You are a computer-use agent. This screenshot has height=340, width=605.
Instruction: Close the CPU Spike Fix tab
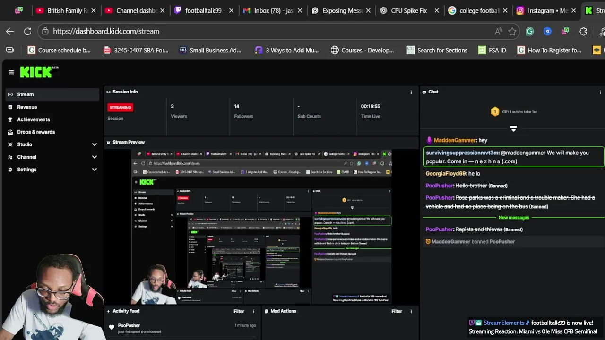(437, 10)
